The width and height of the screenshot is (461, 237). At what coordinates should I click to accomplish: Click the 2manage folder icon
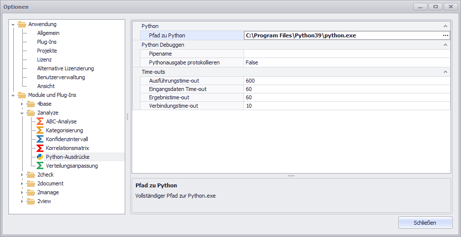[31, 192]
